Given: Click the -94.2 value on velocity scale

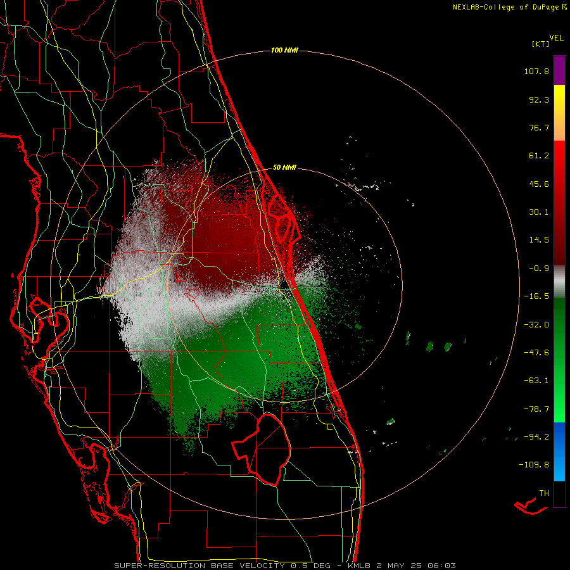Looking at the screenshot, I should pyautogui.click(x=536, y=436).
